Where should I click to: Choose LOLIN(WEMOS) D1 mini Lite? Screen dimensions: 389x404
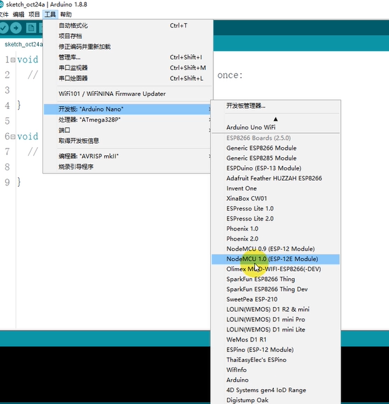click(276, 329)
